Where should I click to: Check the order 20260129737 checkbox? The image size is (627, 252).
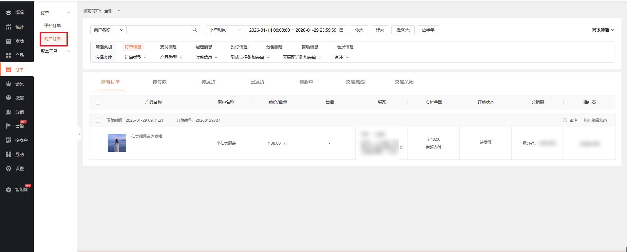98,120
